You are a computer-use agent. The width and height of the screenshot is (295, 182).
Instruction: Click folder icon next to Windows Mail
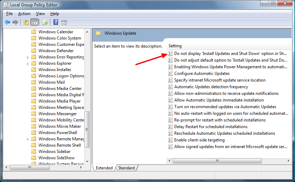click(34, 82)
